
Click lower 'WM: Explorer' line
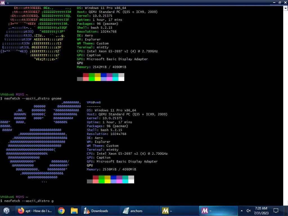pyautogui.click(x=99, y=142)
